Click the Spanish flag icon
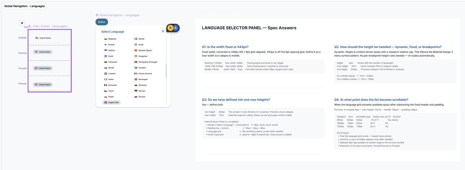Image resolution: width=465 pixels, height=170 pixels. pos(136,51)
